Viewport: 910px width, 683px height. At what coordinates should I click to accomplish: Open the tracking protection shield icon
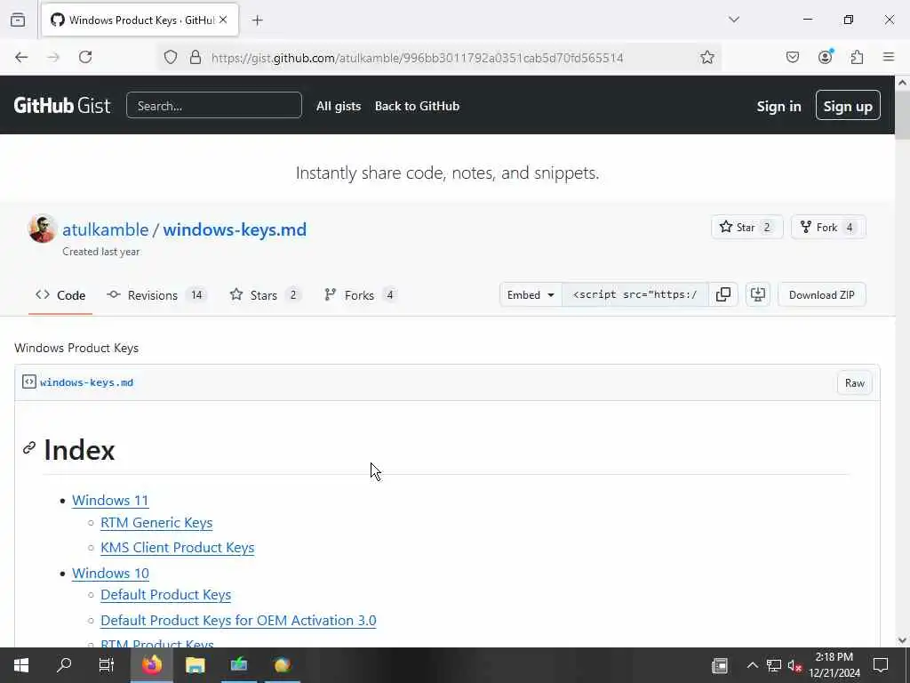(170, 57)
